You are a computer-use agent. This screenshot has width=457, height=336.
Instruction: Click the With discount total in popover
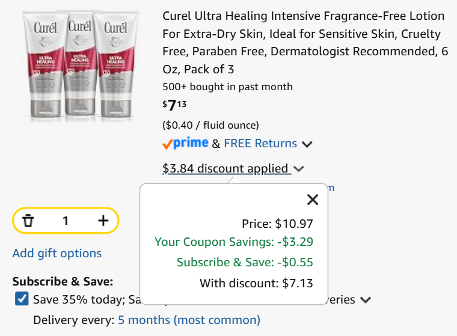[256, 283]
